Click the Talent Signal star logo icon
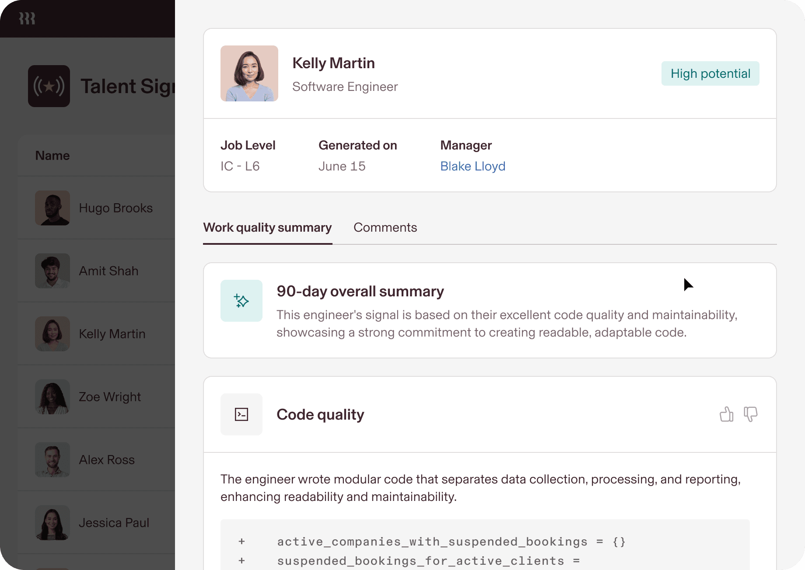The image size is (805, 570). click(49, 86)
